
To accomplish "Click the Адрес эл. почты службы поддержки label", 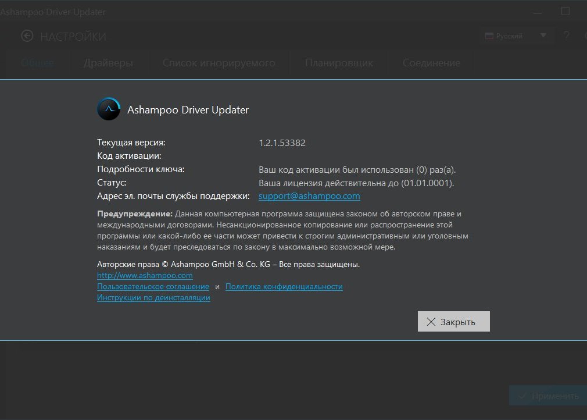I will [x=173, y=196].
